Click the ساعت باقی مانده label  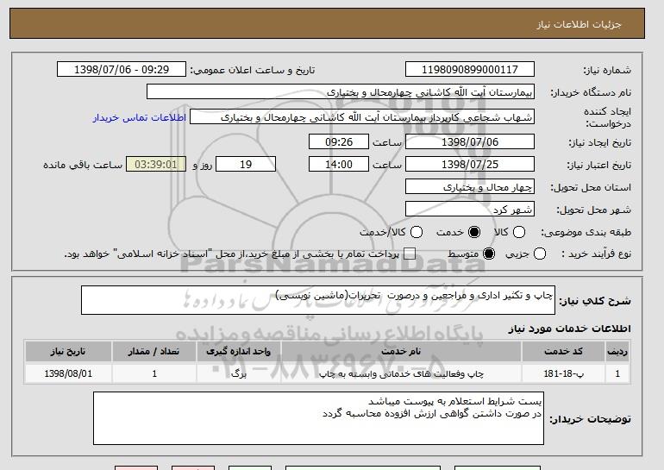pos(83,165)
